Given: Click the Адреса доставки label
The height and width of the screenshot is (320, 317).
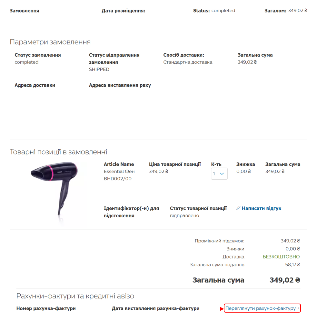Looking at the screenshot, I should click(x=35, y=85).
